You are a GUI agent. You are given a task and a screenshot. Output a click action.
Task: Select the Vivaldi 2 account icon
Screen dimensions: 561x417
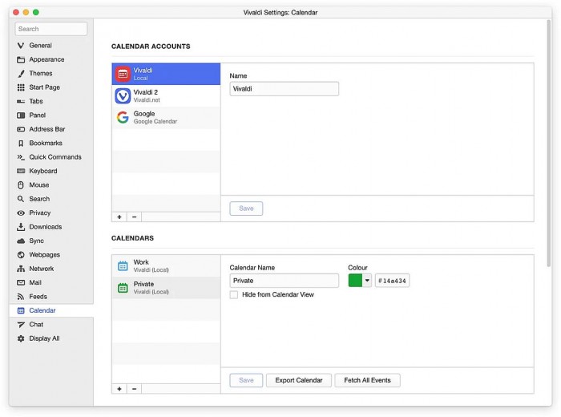coord(123,96)
